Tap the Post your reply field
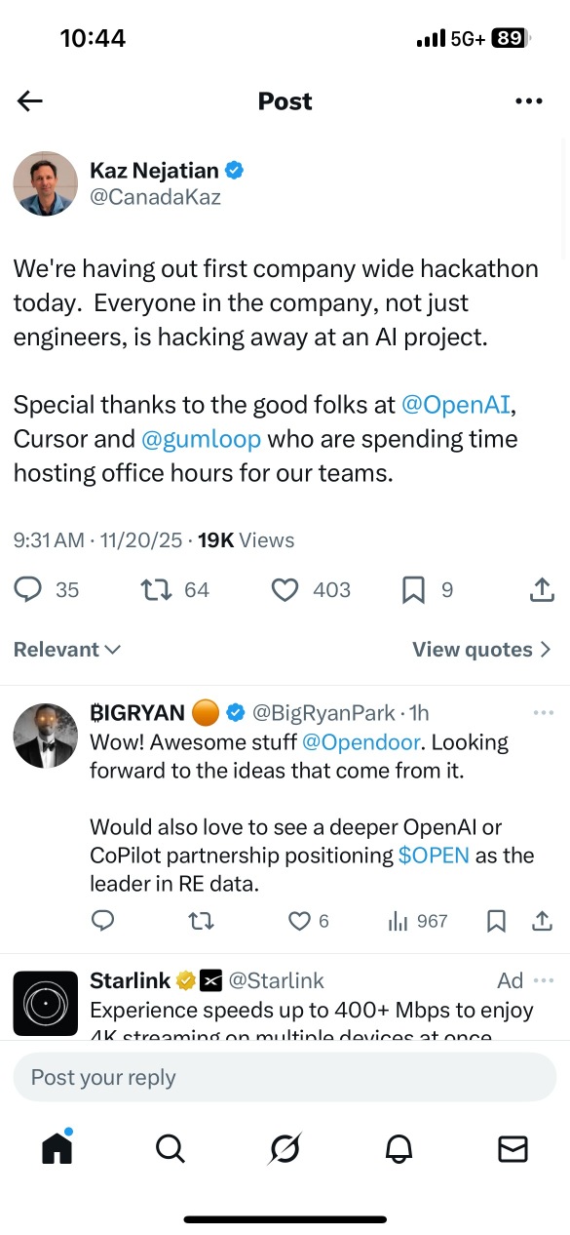This screenshot has width=570, height=1235. 285,1078
